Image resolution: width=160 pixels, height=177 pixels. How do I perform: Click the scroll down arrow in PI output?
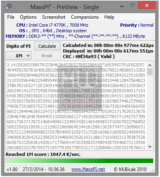pos(150,147)
